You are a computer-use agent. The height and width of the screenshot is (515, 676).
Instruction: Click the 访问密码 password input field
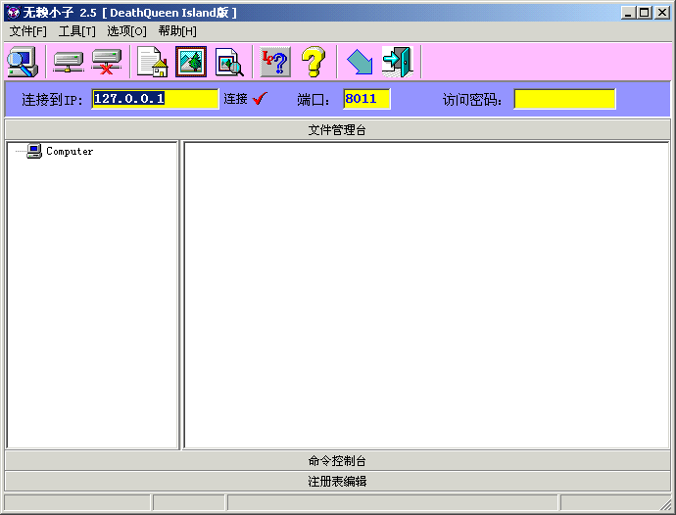coord(564,99)
